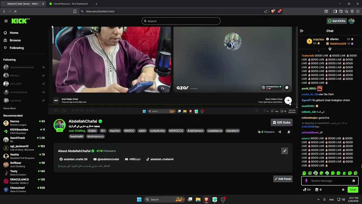
Task: Select the kickmorocco tag
Action: 96,136
